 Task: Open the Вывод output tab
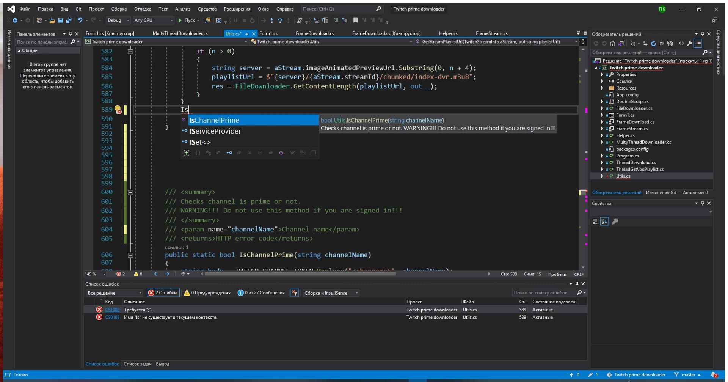163,364
